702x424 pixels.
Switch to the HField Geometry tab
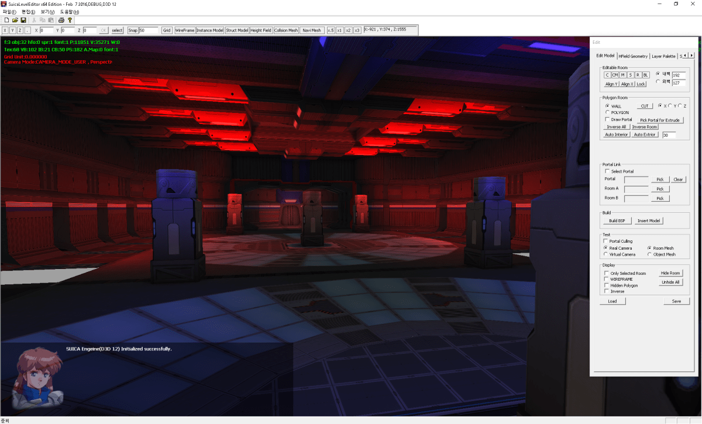[x=633, y=56]
